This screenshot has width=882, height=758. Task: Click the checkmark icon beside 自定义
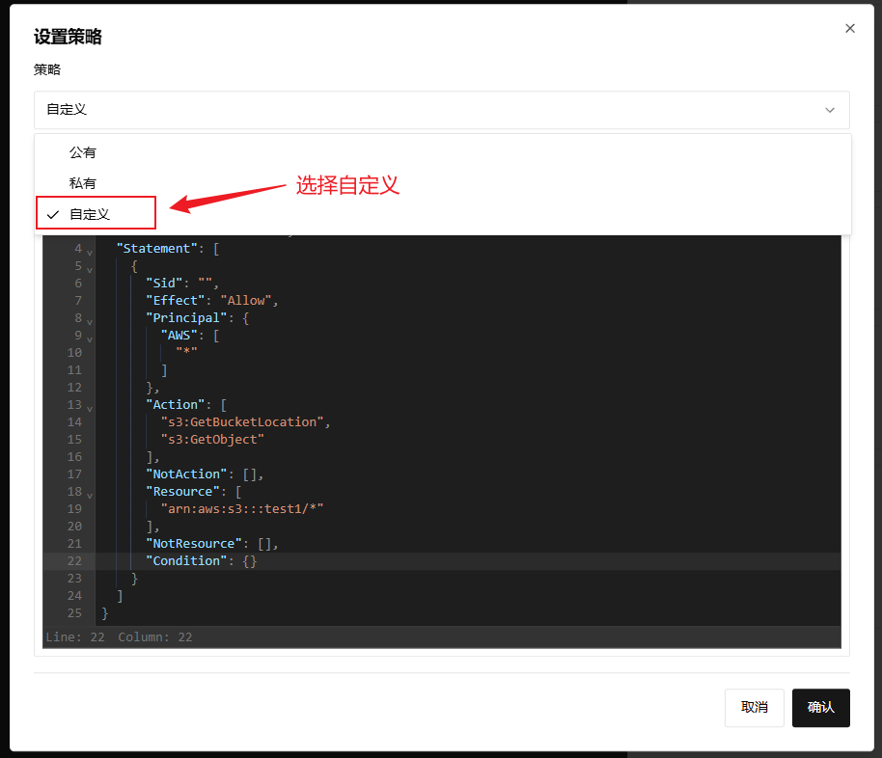click(53, 214)
